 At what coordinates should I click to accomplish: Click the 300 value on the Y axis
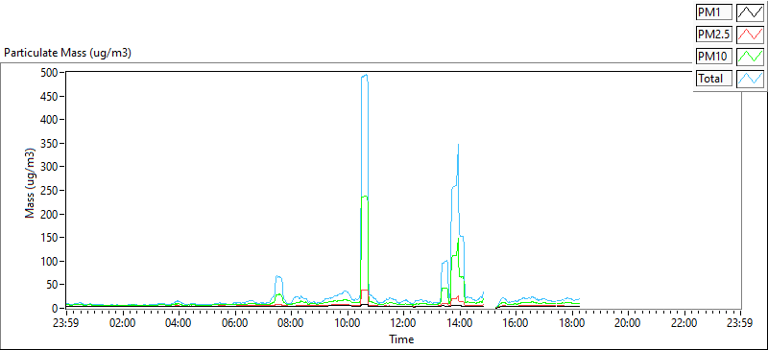(49, 167)
